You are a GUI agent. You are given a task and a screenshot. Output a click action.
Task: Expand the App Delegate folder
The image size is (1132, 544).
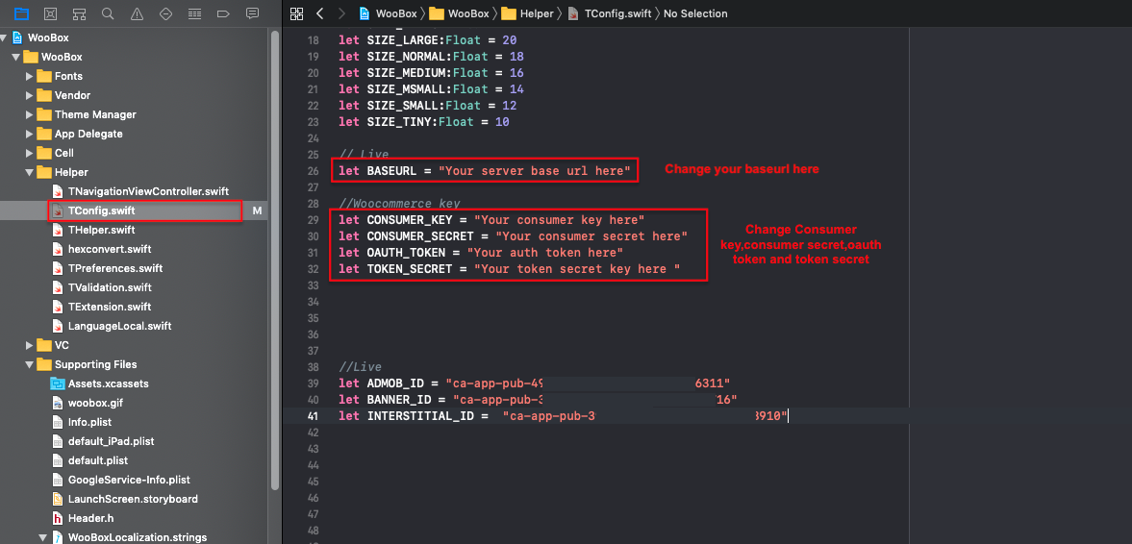point(30,134)
